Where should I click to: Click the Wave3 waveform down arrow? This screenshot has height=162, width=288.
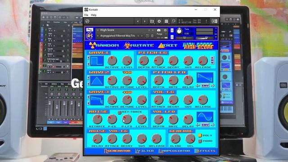coord(88,103)
